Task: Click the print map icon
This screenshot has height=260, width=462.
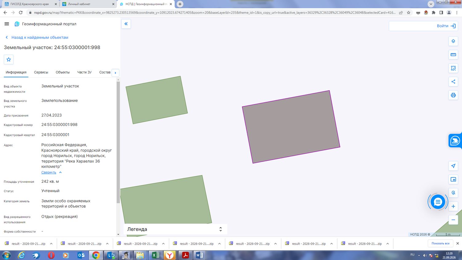Action: (453, 95)
